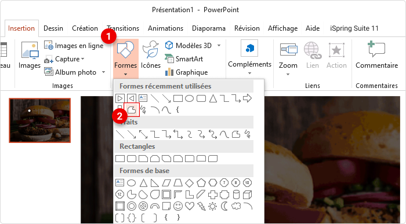Pick the first plain rectangle in Rectangles section

tap(120, 159)
